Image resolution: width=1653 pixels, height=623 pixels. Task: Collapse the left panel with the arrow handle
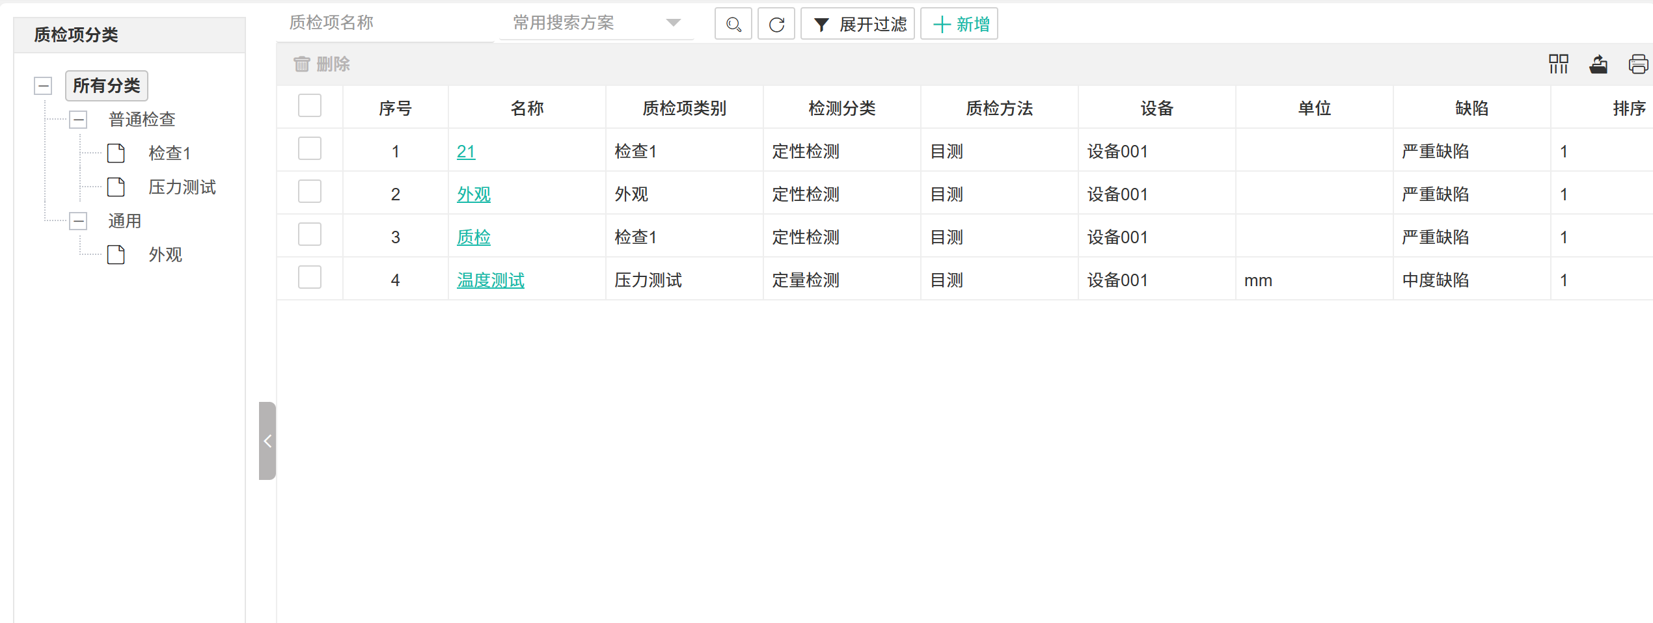pos(267,441)
